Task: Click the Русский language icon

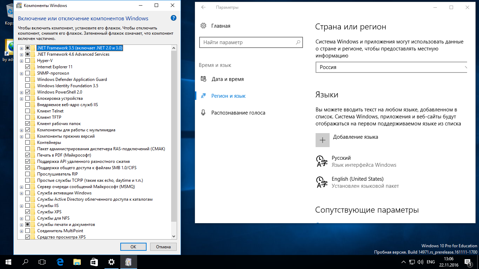Action: point(322,161)
